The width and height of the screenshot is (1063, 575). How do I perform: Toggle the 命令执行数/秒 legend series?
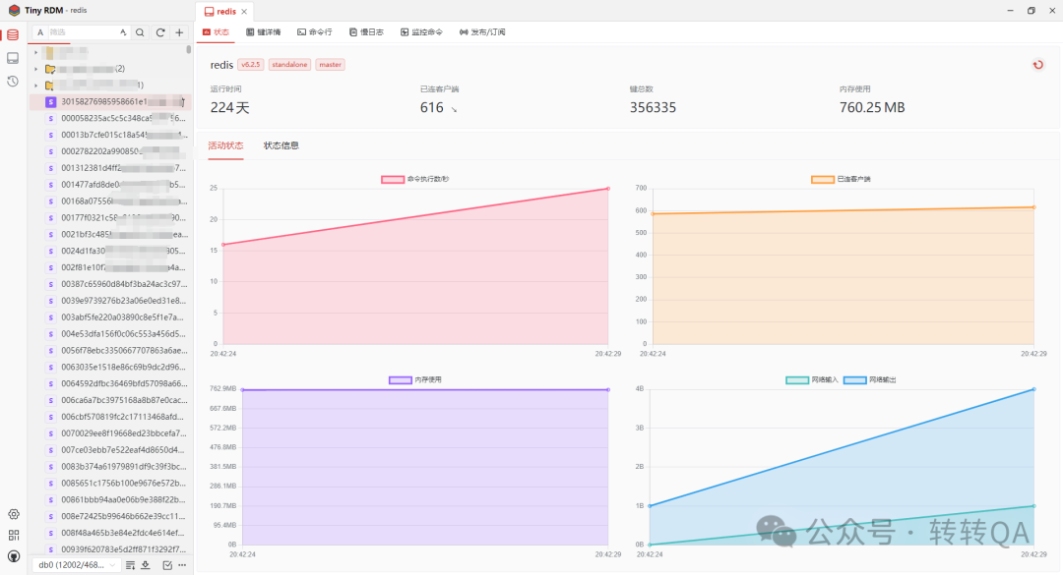pyautogui.click(x=415, y=180)
